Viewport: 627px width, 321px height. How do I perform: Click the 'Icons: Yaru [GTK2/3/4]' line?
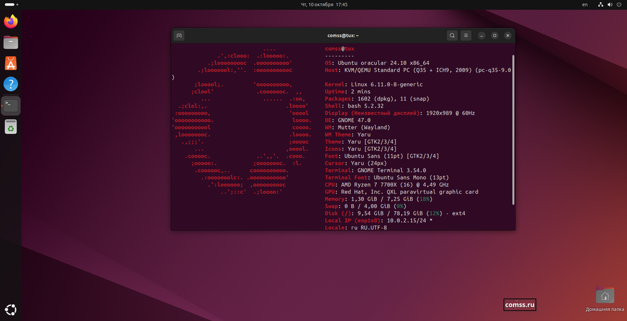[x=361, y=149]
